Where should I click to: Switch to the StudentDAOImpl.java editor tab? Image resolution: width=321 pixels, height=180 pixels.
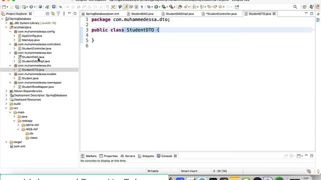(178, 13)
